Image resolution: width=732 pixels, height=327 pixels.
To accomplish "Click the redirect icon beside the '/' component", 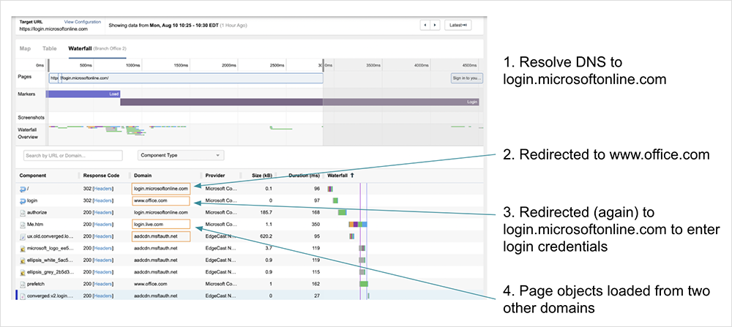I will pos(21,188).
